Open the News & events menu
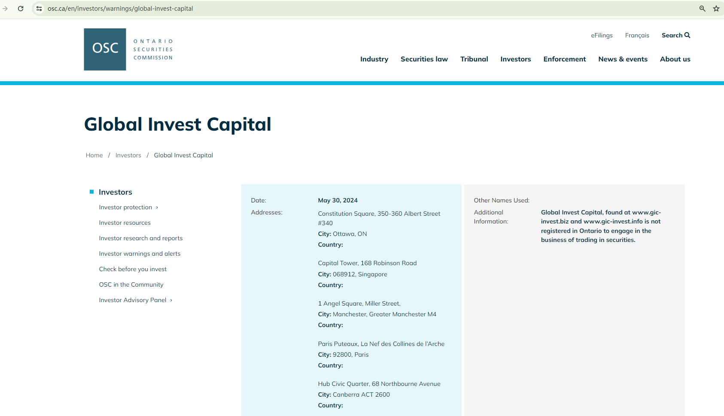This screenshot has height=416, width=724. (623, 59)
